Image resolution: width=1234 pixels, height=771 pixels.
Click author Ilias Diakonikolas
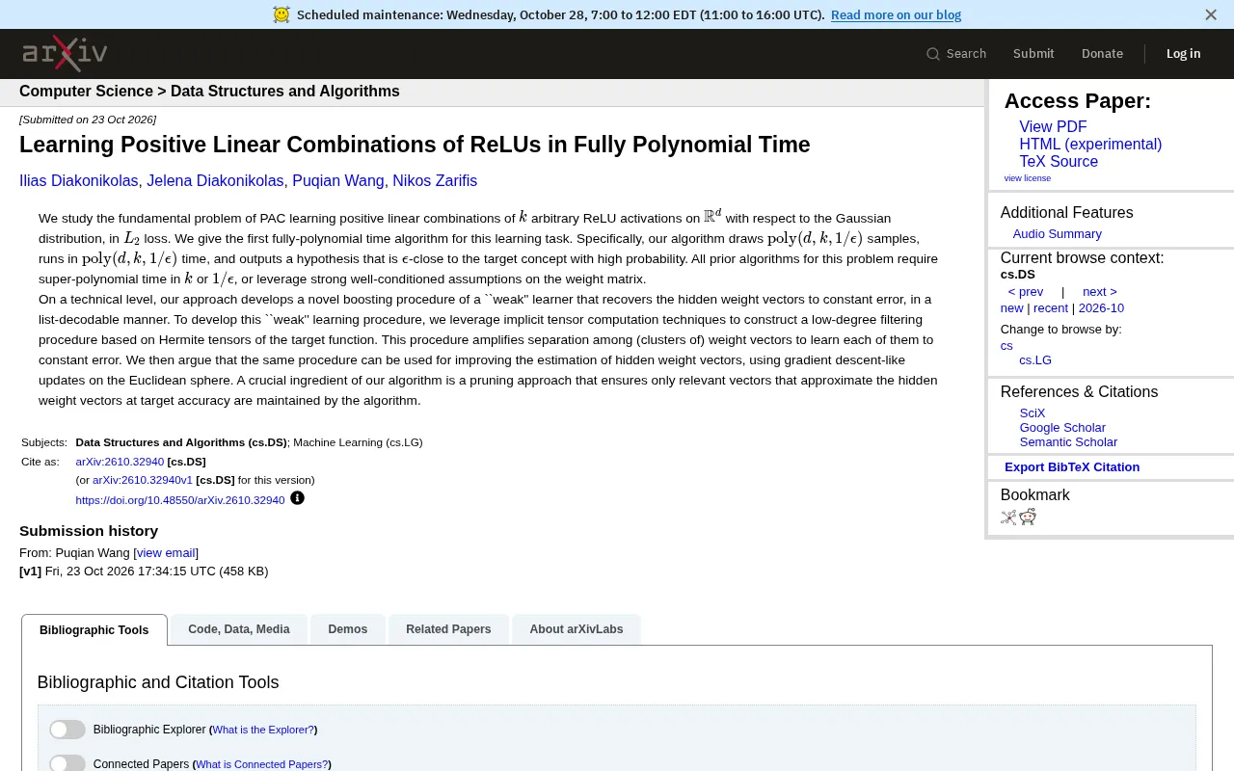coord(79,181)
